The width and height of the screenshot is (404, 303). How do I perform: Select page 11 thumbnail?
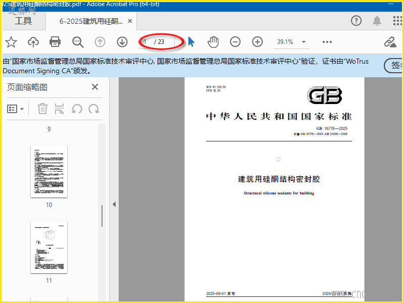point(49,247)
